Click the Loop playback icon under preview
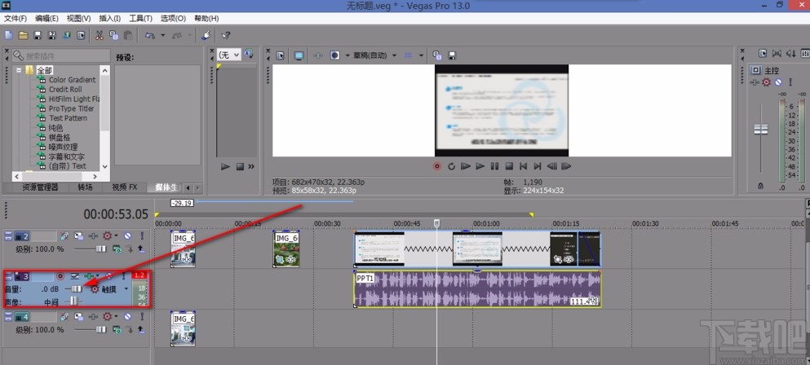 pos(451,166)
